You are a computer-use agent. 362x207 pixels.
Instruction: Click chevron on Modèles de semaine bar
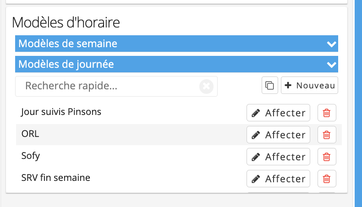331,44
